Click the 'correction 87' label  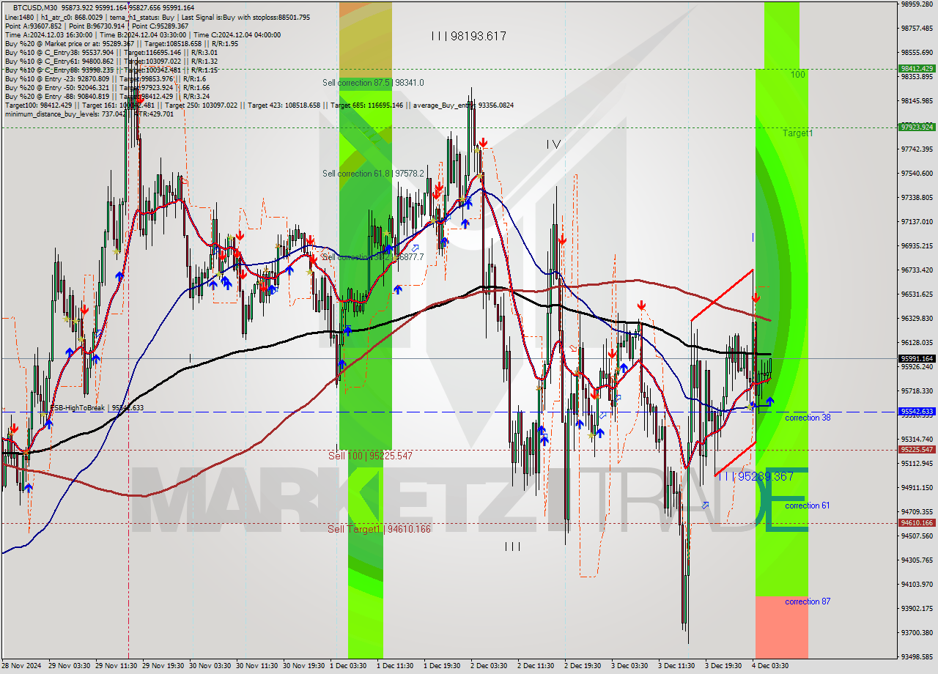click(808, 601)
